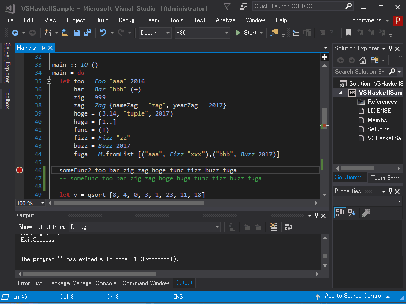Click the phoityne.hs account name
406x304 pixels.
coord(366,20)
